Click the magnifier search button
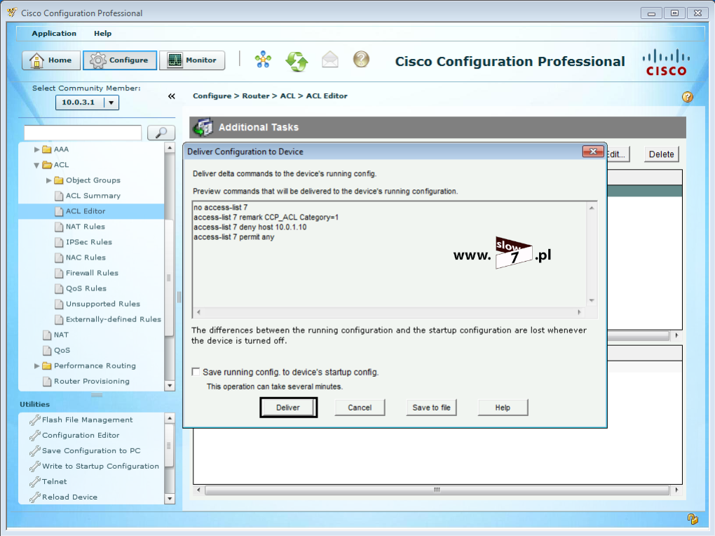 pos(161,133)
